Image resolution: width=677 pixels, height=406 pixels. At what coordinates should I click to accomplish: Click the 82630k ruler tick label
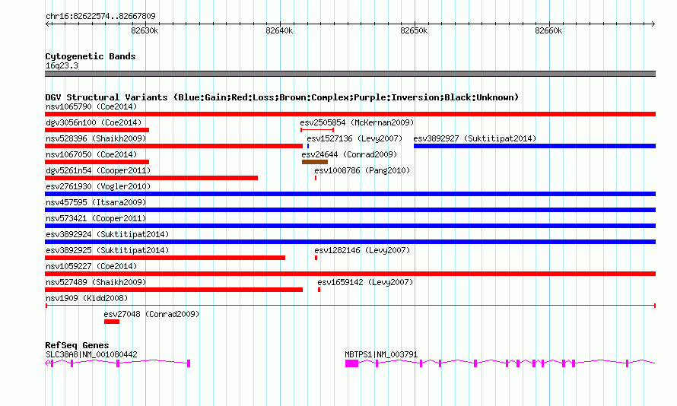coord(145,30)
